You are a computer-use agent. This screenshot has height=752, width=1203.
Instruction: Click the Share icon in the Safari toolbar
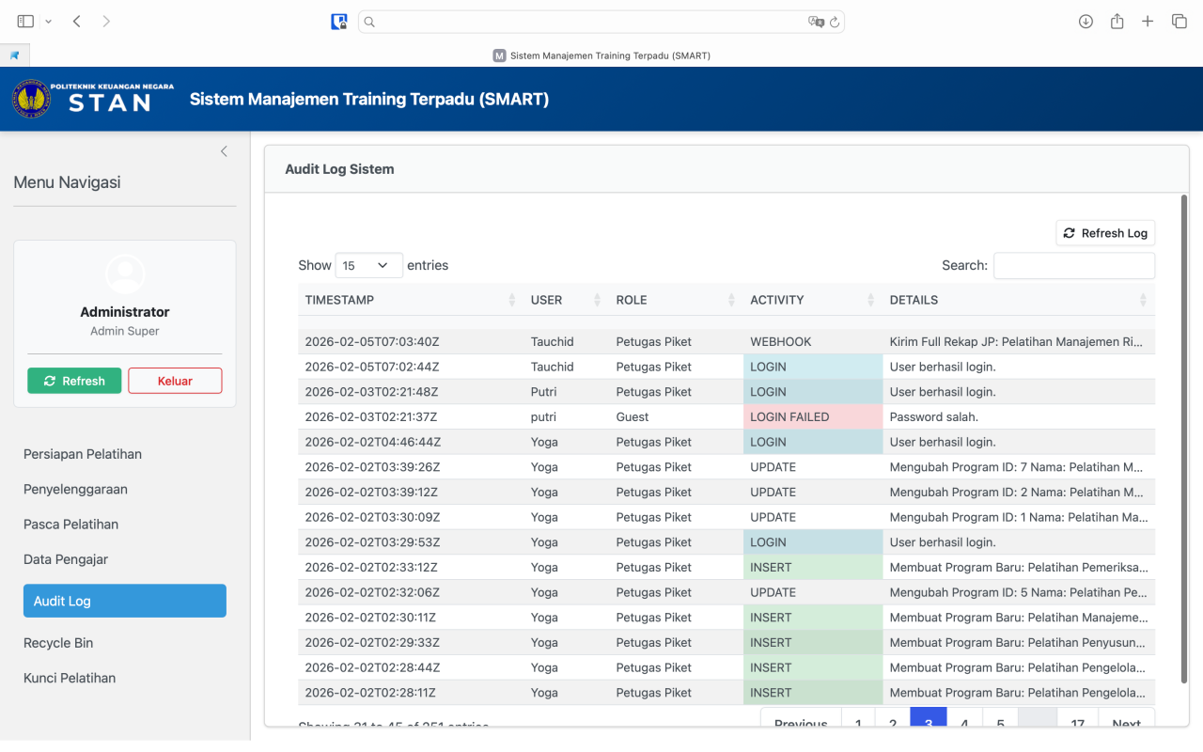[x=1117, y=21]
